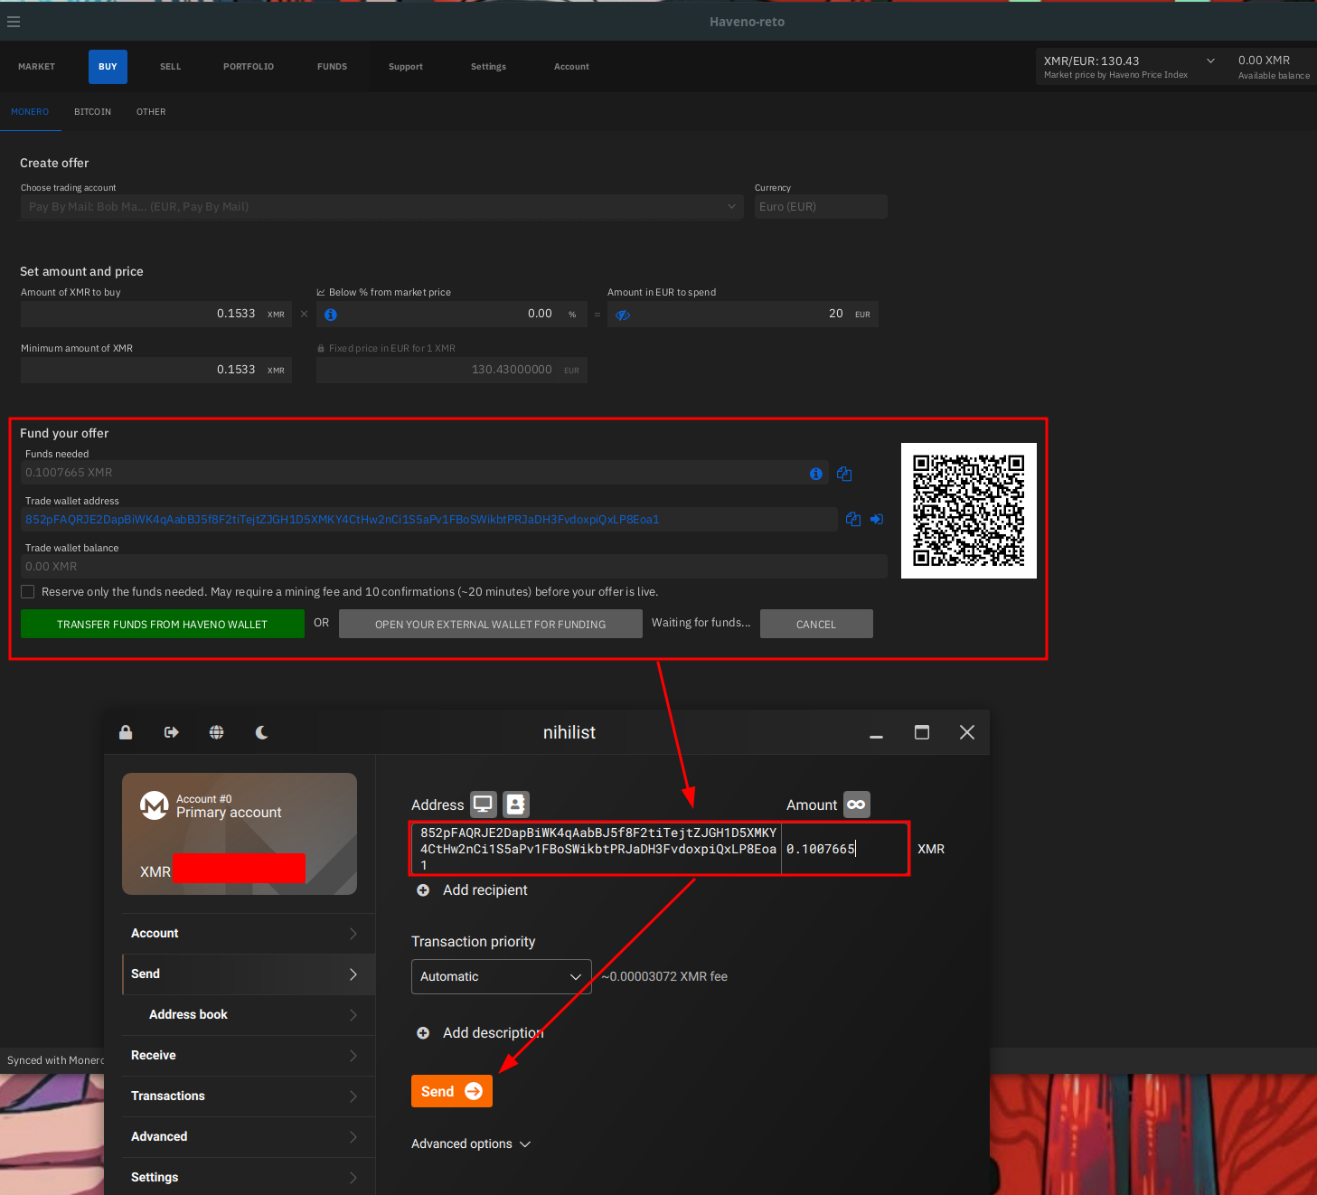The height and width of the screenshot is (1195, 1317).
Task: Copy the trade wallet address
Action: click(x=853, y=519)
